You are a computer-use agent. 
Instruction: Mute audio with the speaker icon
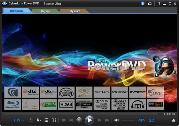click(x=116, y=120)
